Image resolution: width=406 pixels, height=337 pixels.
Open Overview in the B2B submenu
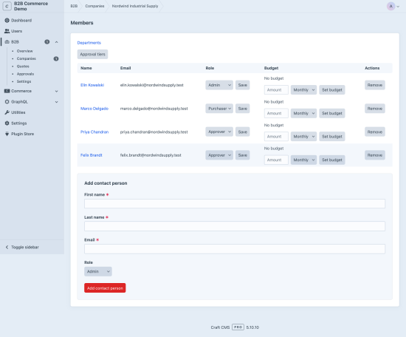[25, 51]
